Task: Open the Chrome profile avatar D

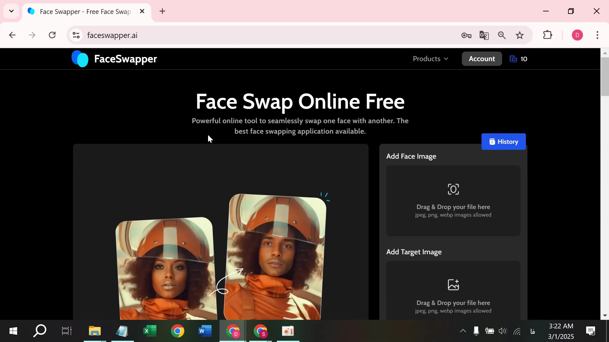Action: pyautogui.click(x=577, y=35)
